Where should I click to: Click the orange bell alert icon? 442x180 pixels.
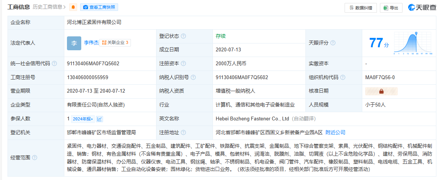click(x=73, y=7)
